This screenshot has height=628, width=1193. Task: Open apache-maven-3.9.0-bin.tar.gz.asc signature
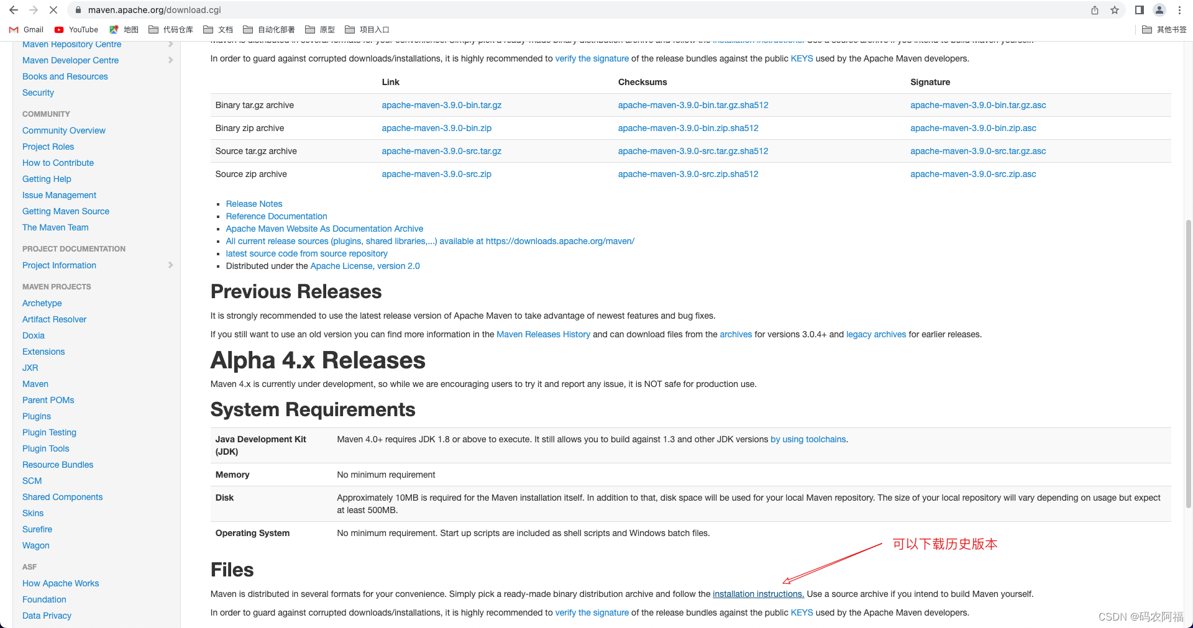(978, 105)
